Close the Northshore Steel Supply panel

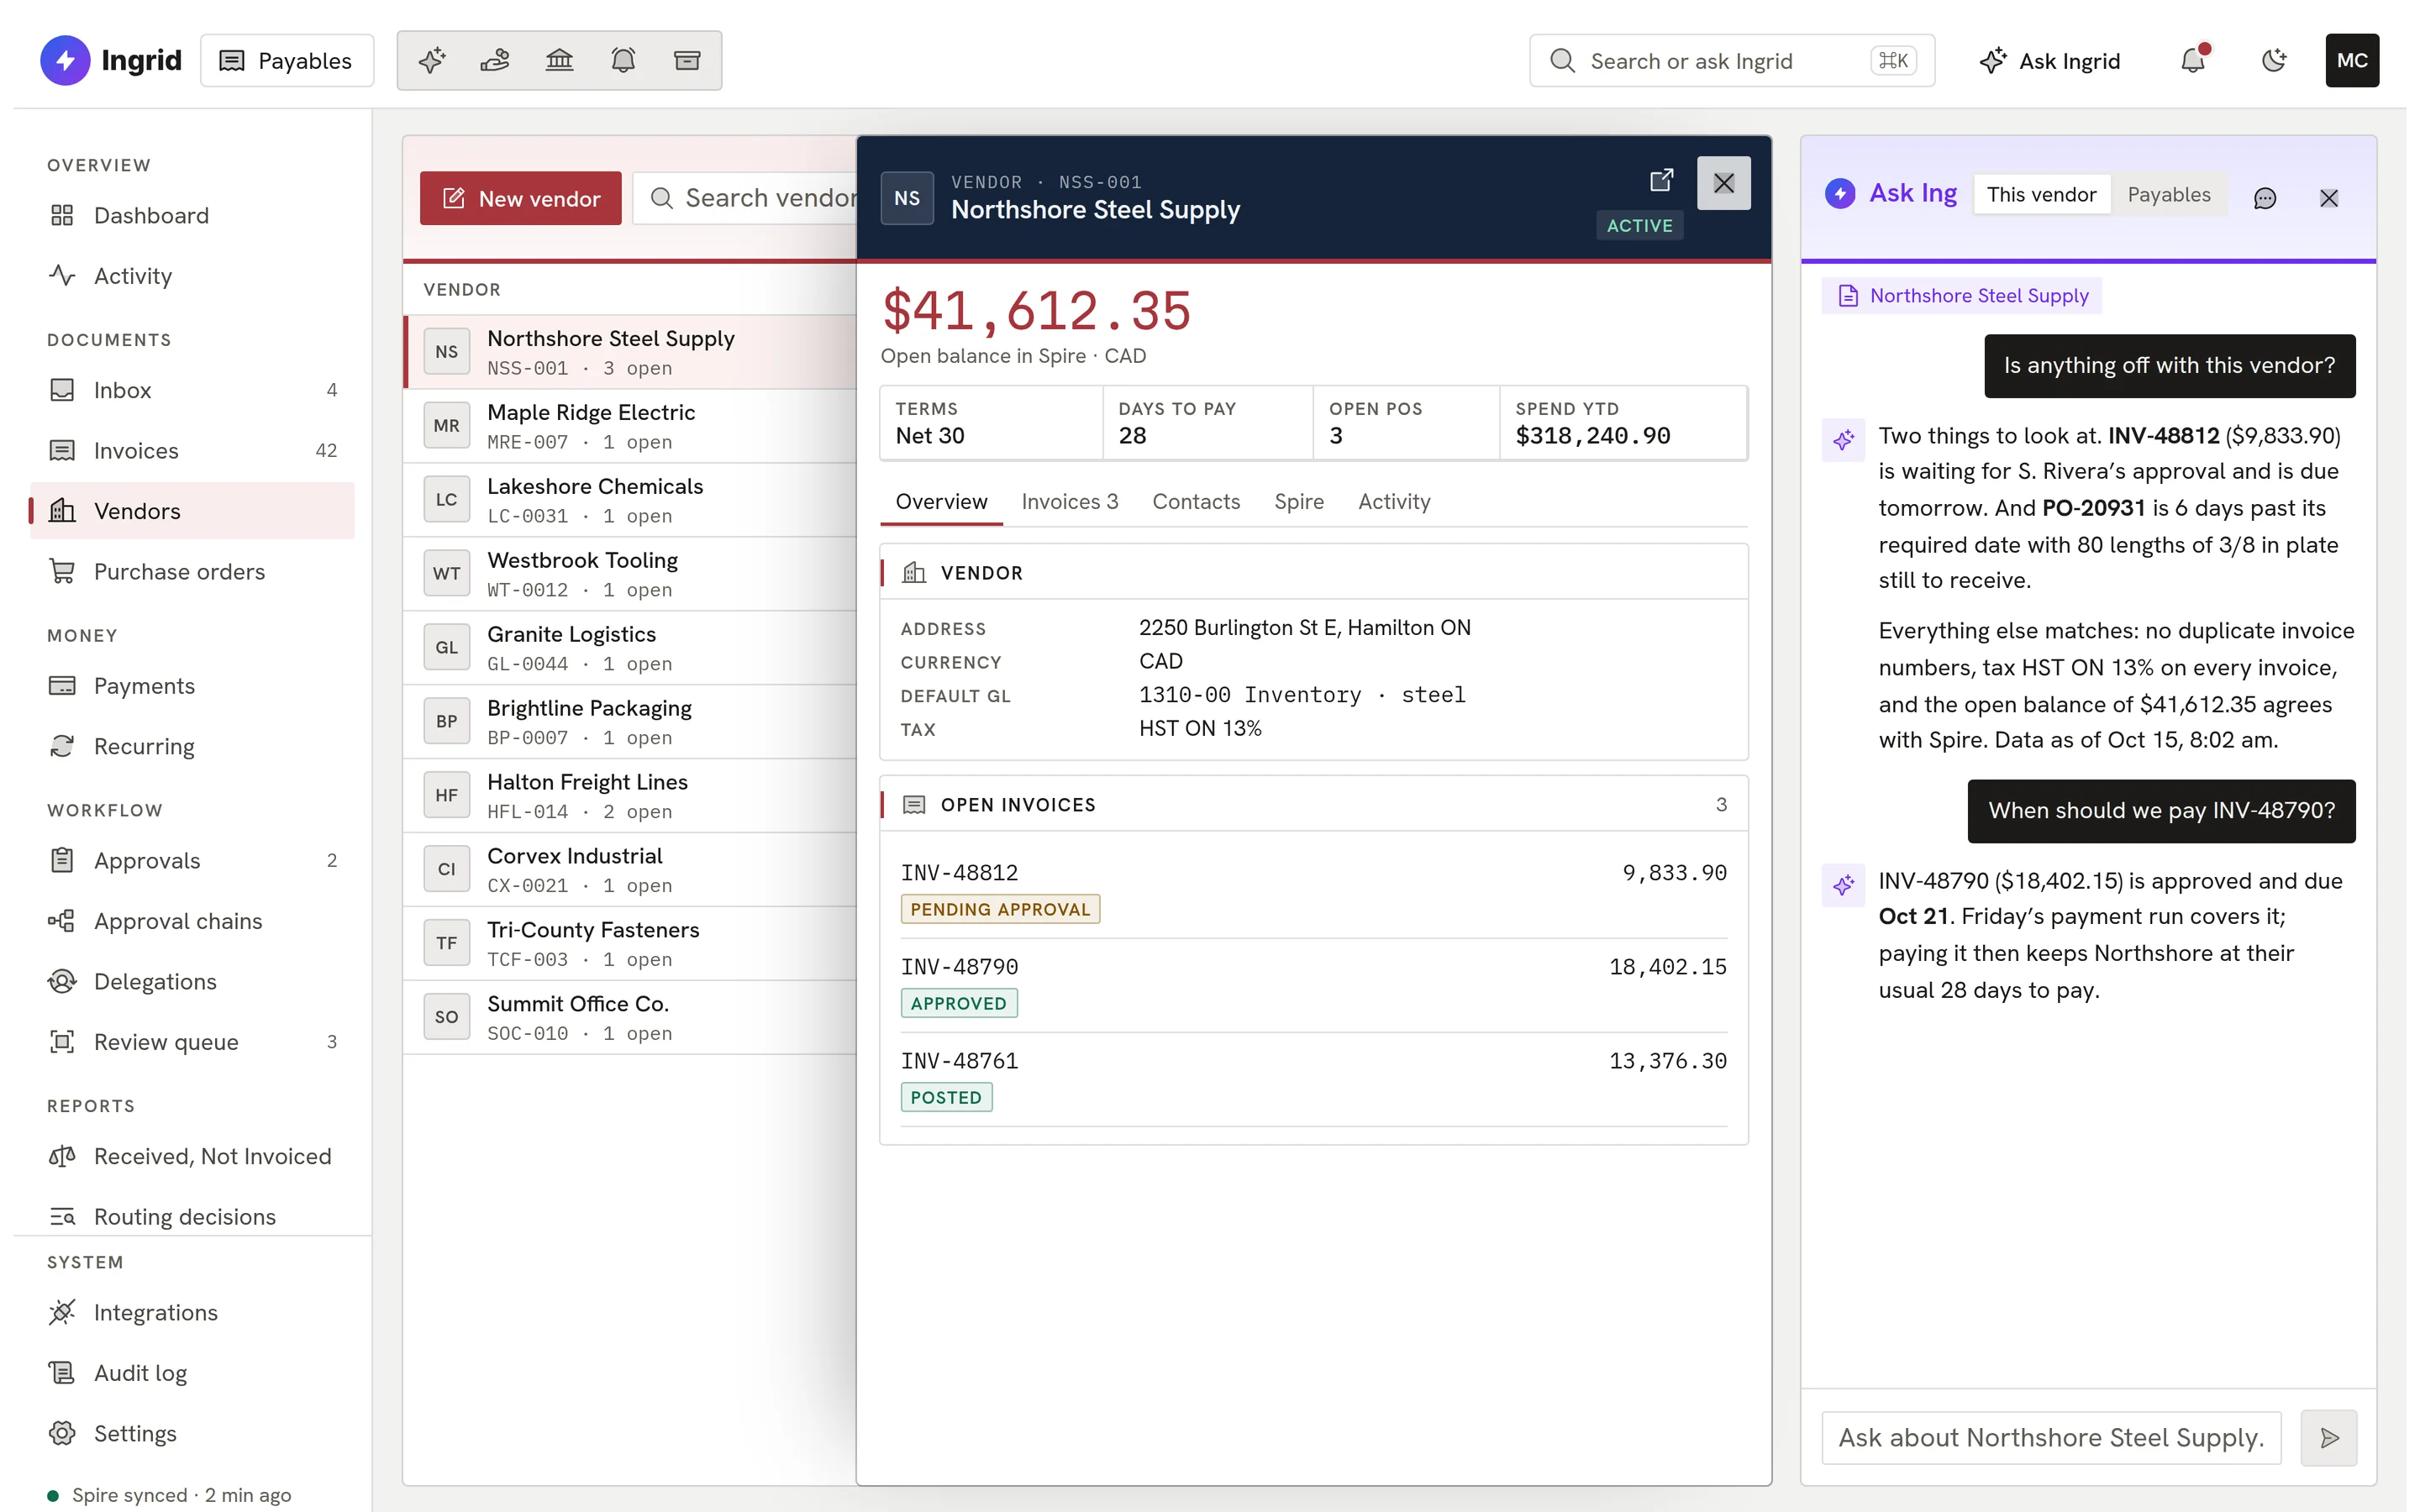tap(1724, 183)
